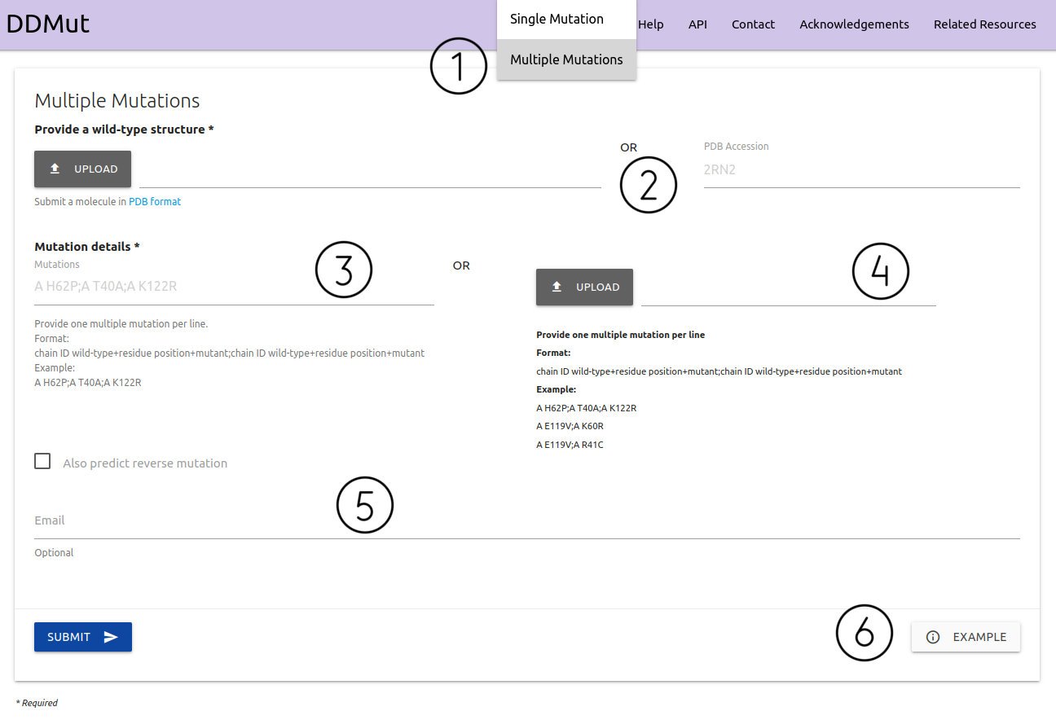Click Upload button for mutation list file
Viewport: 1056px width, 720px height.
point(584,287)
